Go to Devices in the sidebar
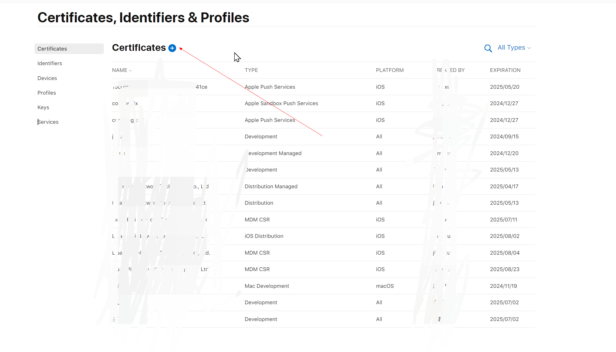Viewport: 616px width, 352px height. pyautogui.click(x=47, y=78)
